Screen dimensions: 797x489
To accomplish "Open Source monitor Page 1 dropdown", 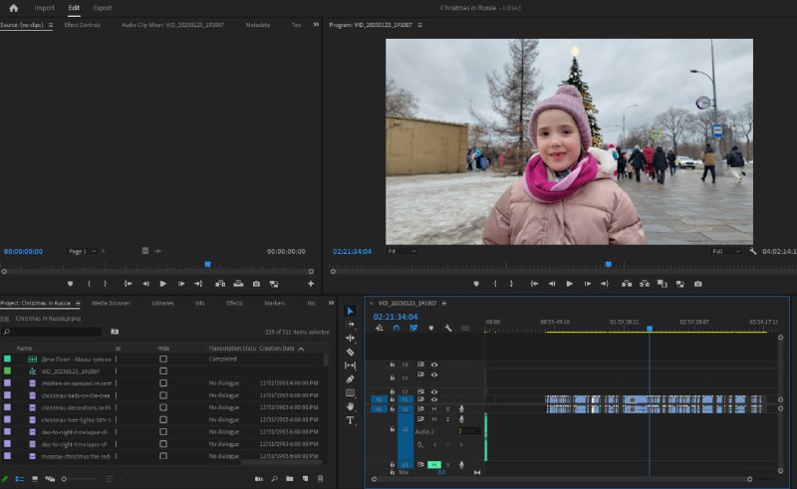I will click(81, 251).
